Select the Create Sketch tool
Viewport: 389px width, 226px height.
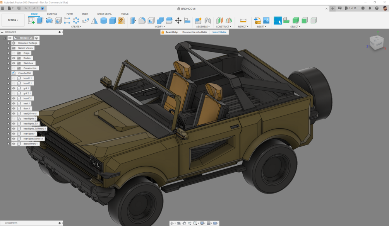coord(31,20)
